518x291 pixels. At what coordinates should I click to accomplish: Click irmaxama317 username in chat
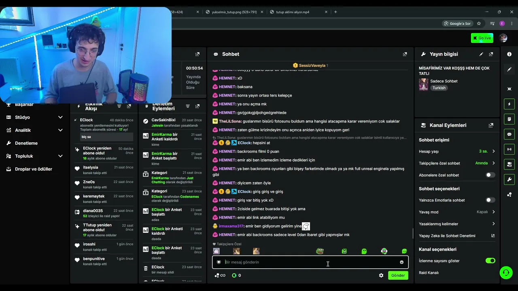tap(231, 226)
